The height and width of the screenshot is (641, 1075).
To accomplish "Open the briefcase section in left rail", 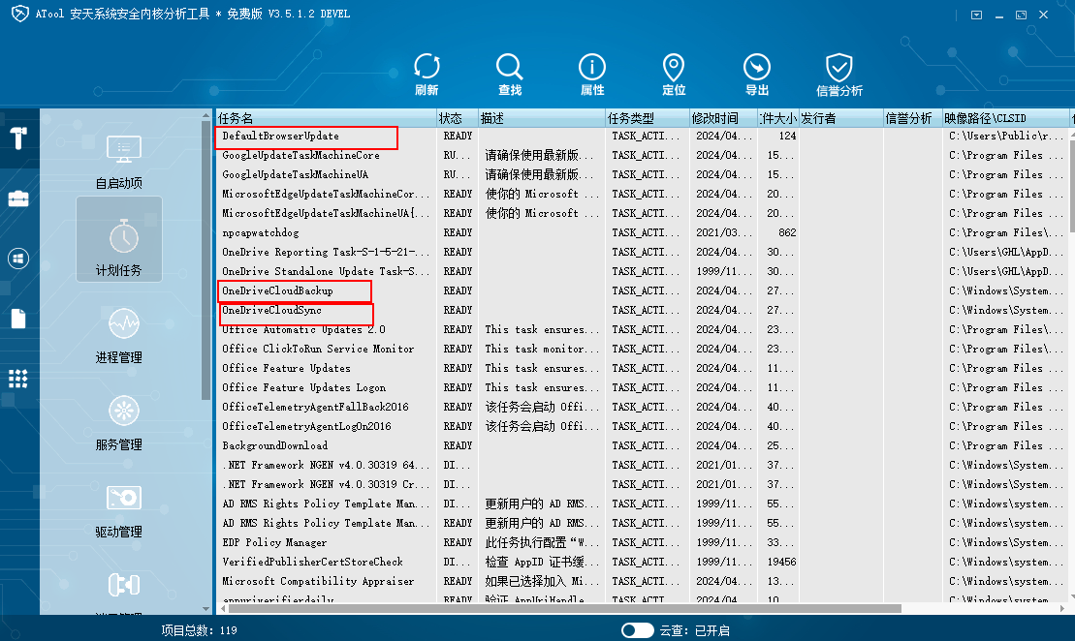I will [x=18, y=198].
